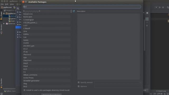Click the search everywhere magnifier icon
Image resolution: width=169 pixels, height=95 pixels.
click(x=168, y=7)
